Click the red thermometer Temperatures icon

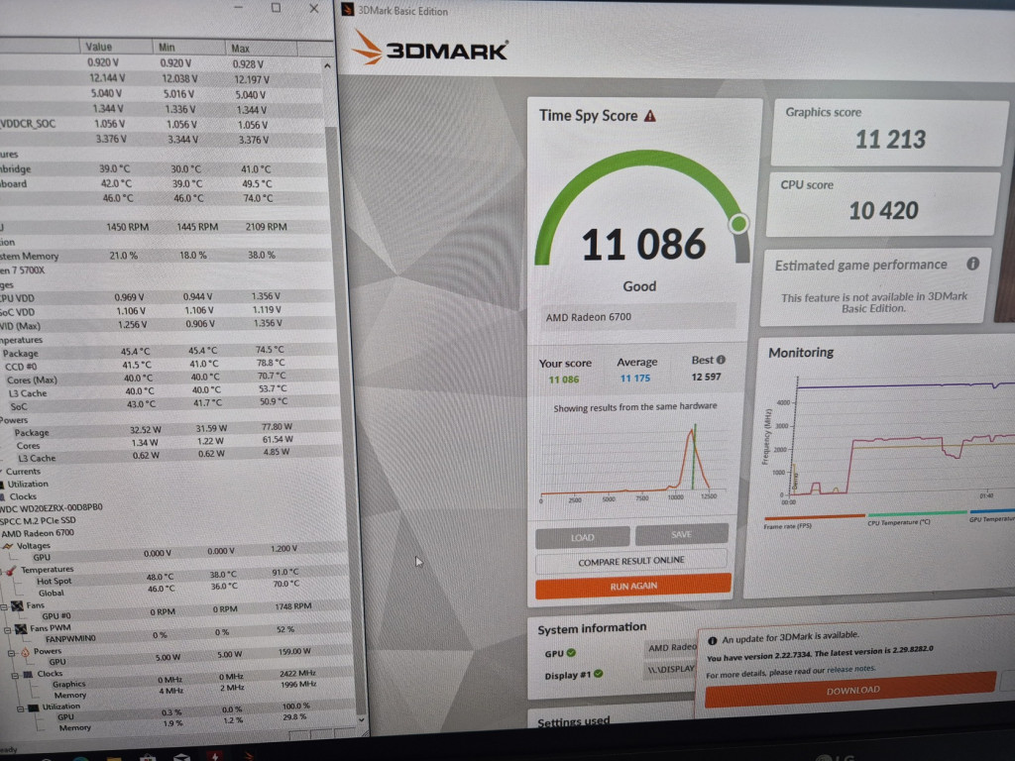click(x=10, y=570)
